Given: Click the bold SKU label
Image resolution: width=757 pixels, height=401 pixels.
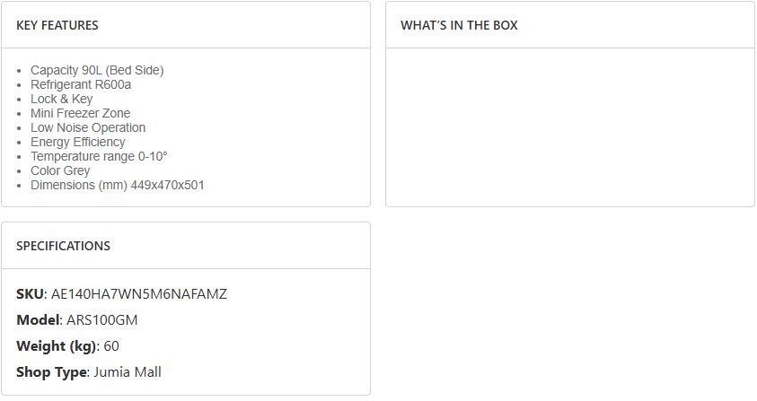Looking at the screenshot, I should pyautogui.click(x=30, y=294).
